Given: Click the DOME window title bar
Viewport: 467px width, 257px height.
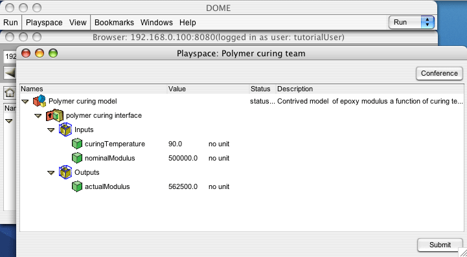Looking at the screenshot, I should [x=218, y=8].
